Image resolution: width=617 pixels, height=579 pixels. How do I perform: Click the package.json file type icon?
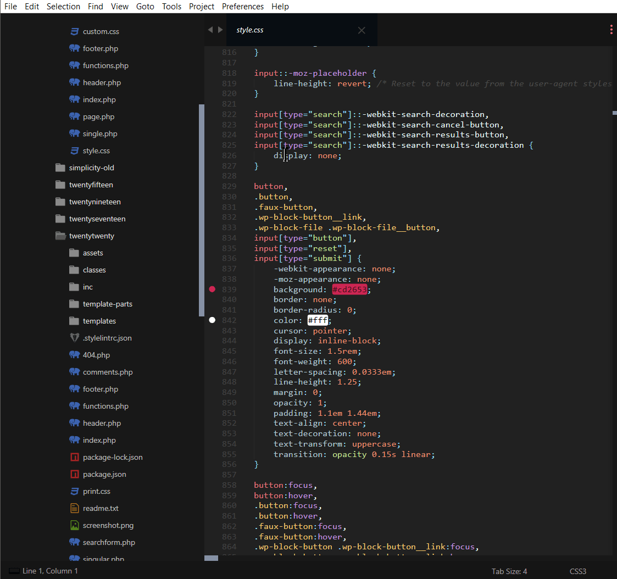[x=74, y=474]
